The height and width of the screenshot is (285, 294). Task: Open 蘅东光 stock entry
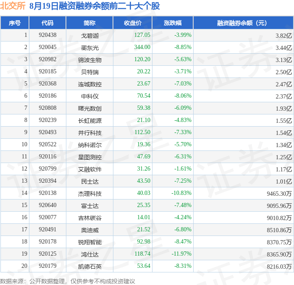(90, 48)
